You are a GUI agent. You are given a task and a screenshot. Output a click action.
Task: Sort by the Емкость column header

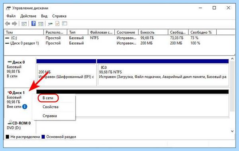coord(153,32)
